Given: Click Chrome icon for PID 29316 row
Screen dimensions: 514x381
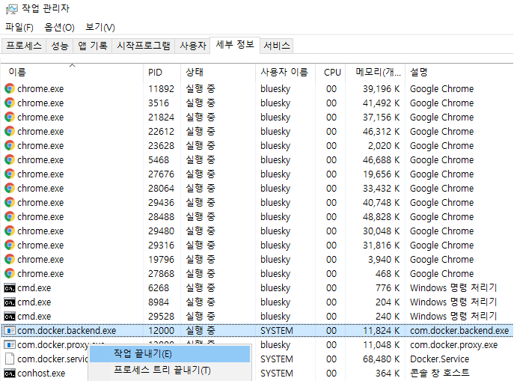Looking at the screenshot, I should coord(10,245).
